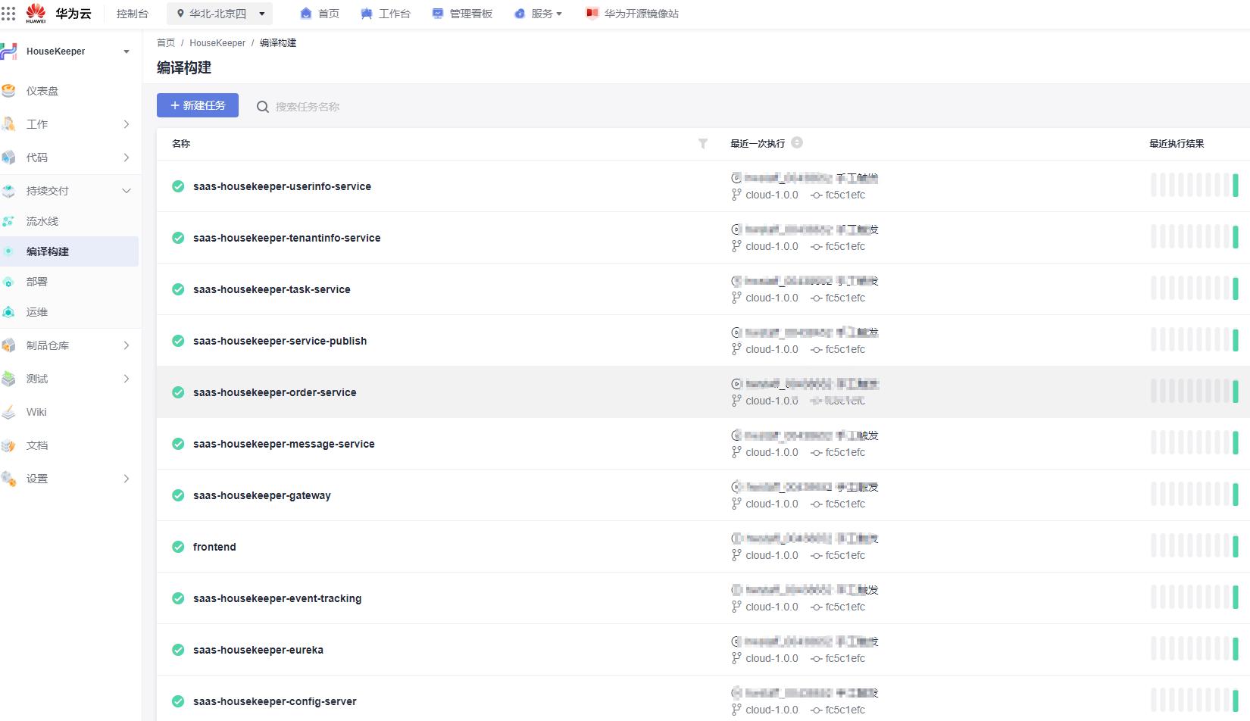Click success status icon for eureka
The image size is (1250, 721).
point(178,650)
